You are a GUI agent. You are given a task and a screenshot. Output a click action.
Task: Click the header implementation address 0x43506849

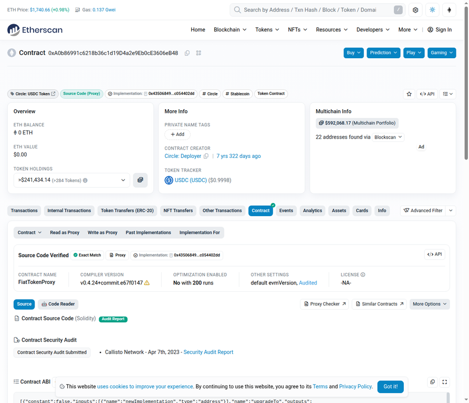point(171,94)
